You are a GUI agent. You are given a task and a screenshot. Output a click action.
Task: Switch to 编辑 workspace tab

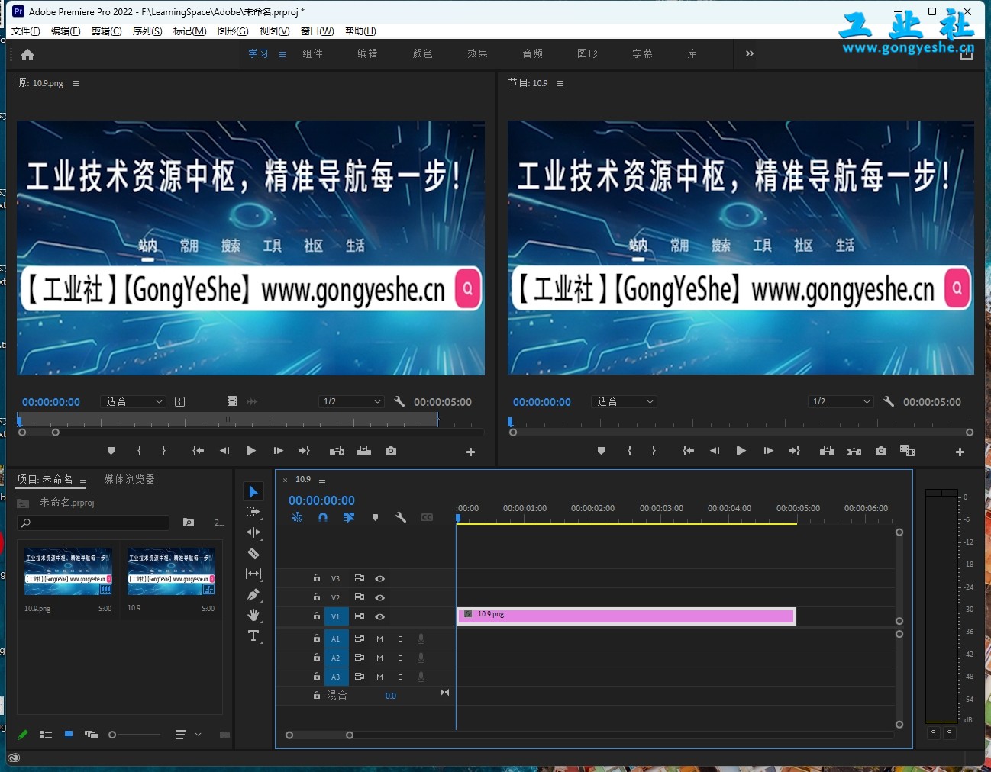(367, 53)
